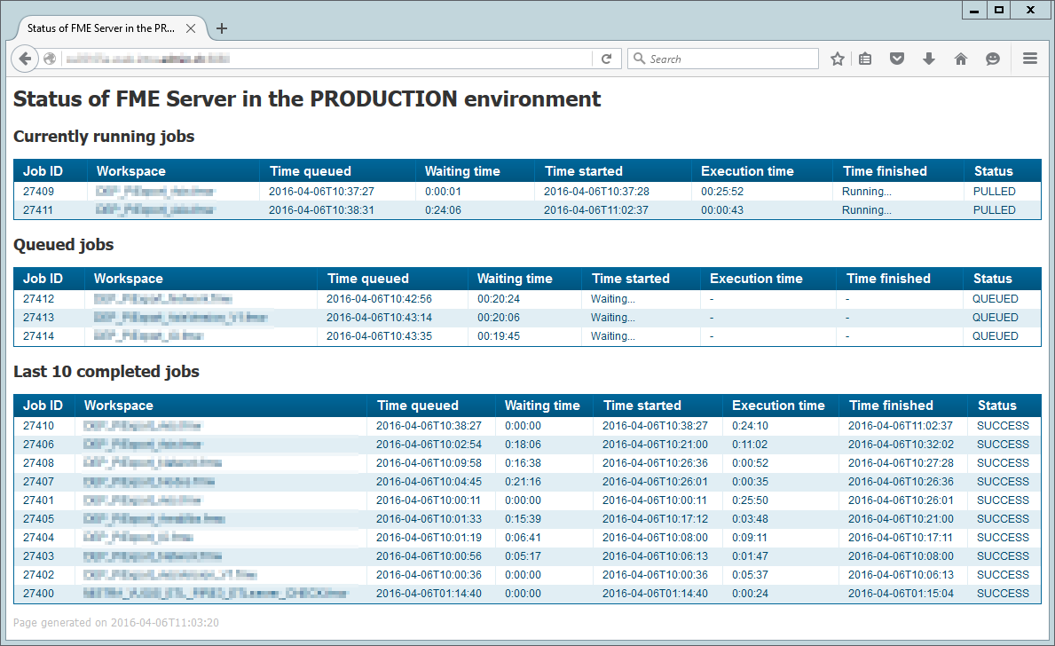Click running job ID 27411

coord(38,210)
